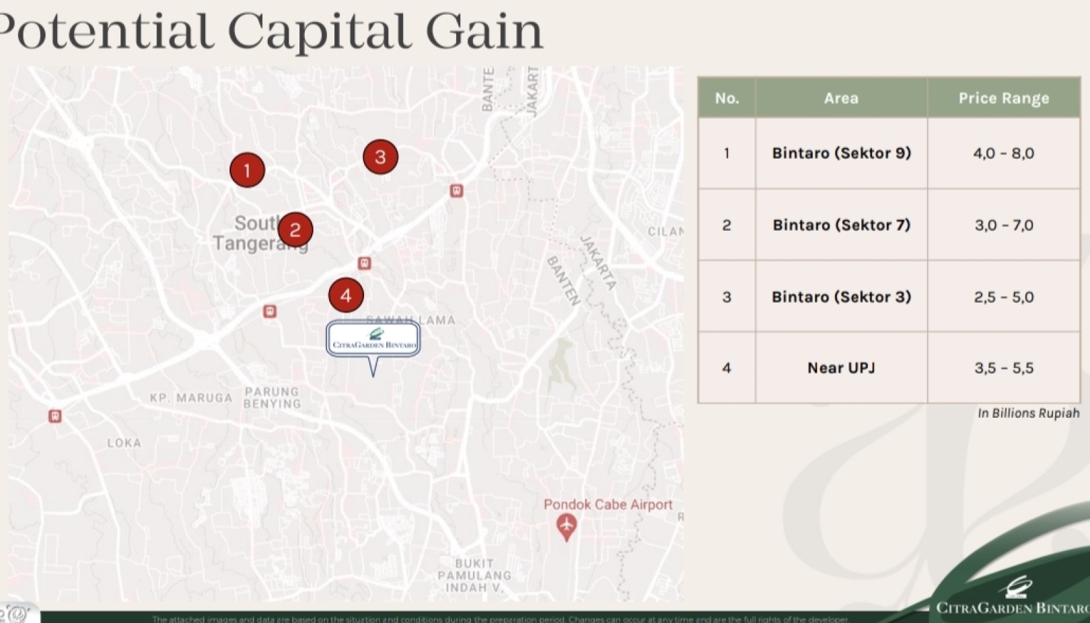The height and width of the screenshot is (623, 1090).
Task: Click the CitraGarden Bintaro map callout
Action: tap(373, 340)
